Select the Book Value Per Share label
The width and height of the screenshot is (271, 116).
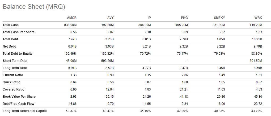click(x=19, y=97)
